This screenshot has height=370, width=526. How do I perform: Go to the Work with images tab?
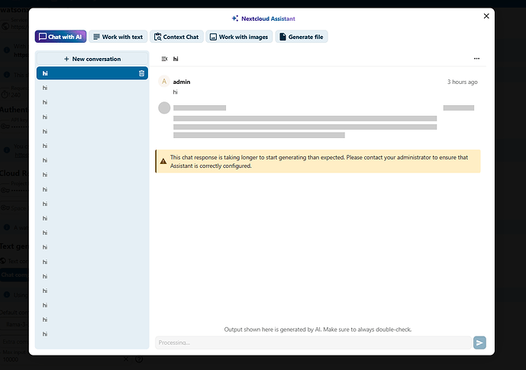point(238,37)
